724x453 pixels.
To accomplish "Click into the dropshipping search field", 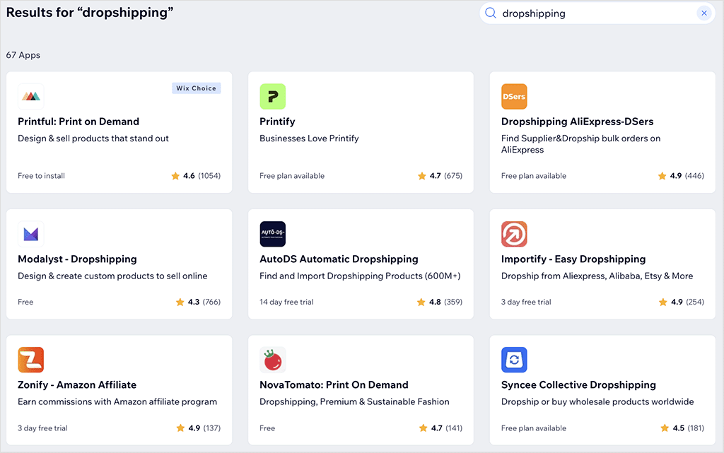I will (x=597, y=13).
